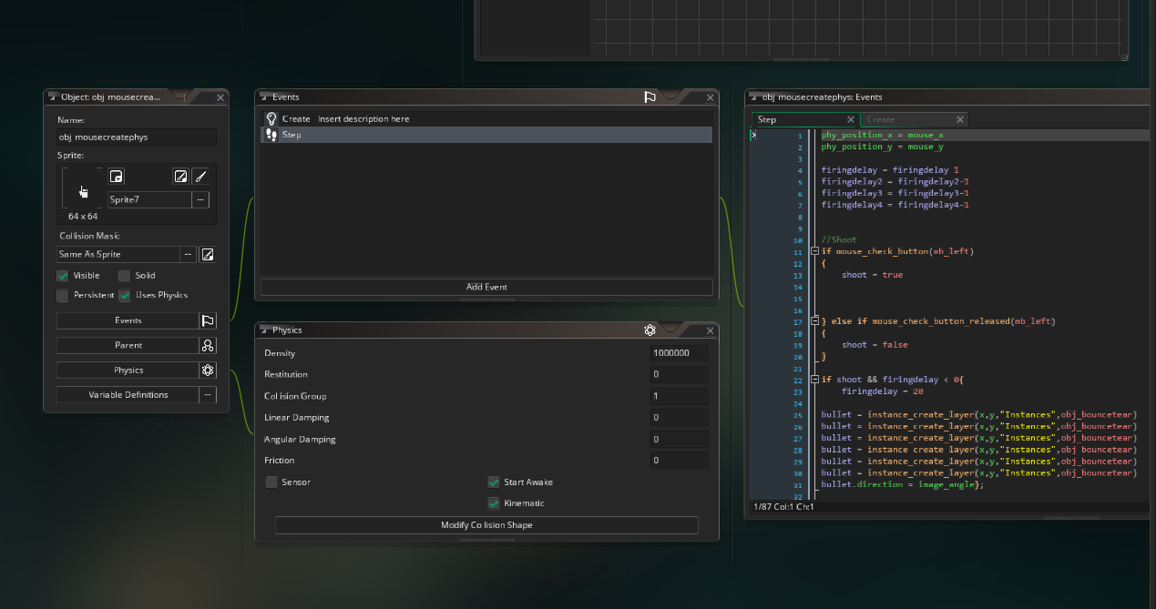Edit the object Name field
This screenshot has height=609, width=1156.
137,137
